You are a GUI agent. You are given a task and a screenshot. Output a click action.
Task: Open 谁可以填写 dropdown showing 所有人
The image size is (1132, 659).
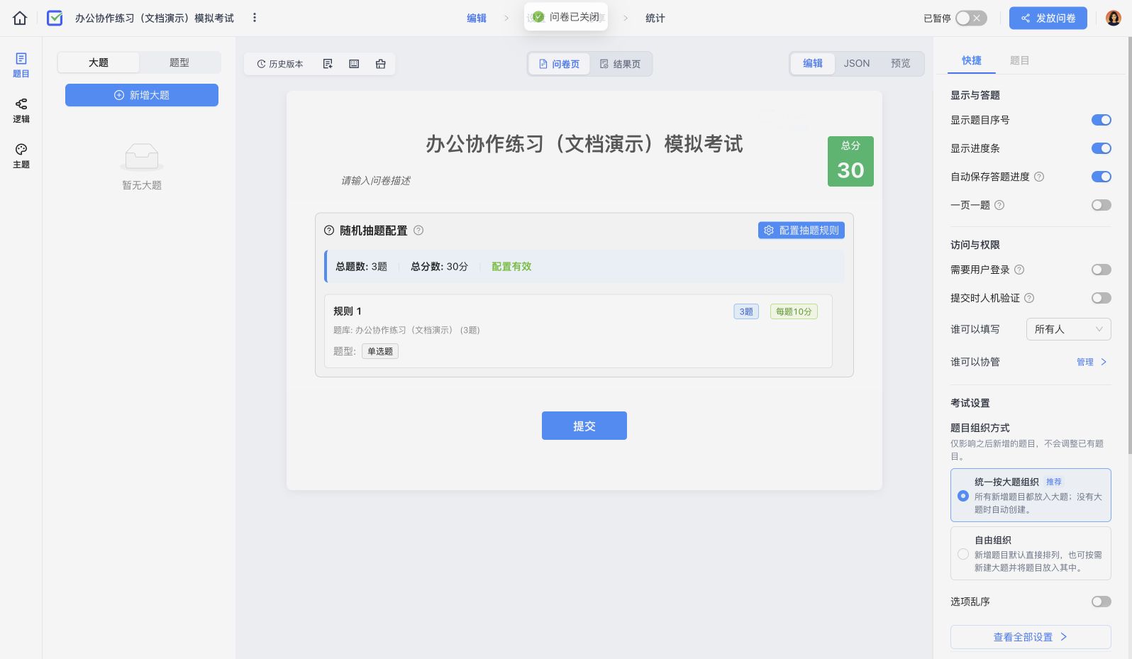(1068, 329)
